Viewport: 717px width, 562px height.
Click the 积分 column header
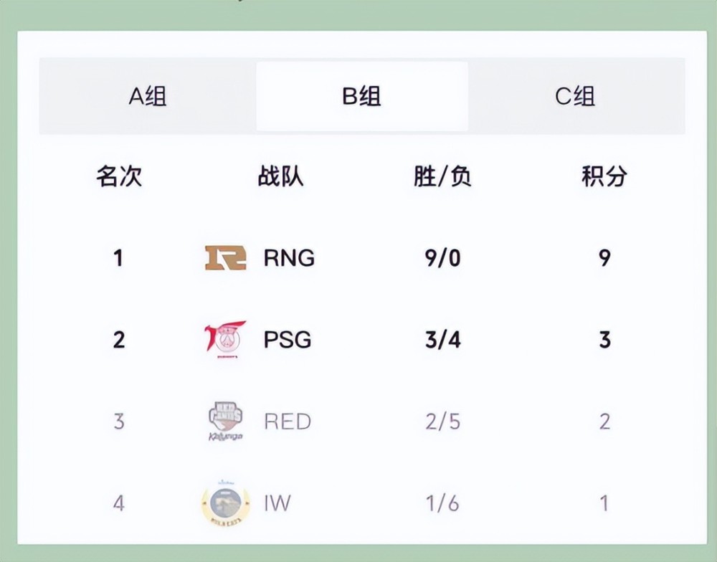pyautogui.click(x=604, y=176)
